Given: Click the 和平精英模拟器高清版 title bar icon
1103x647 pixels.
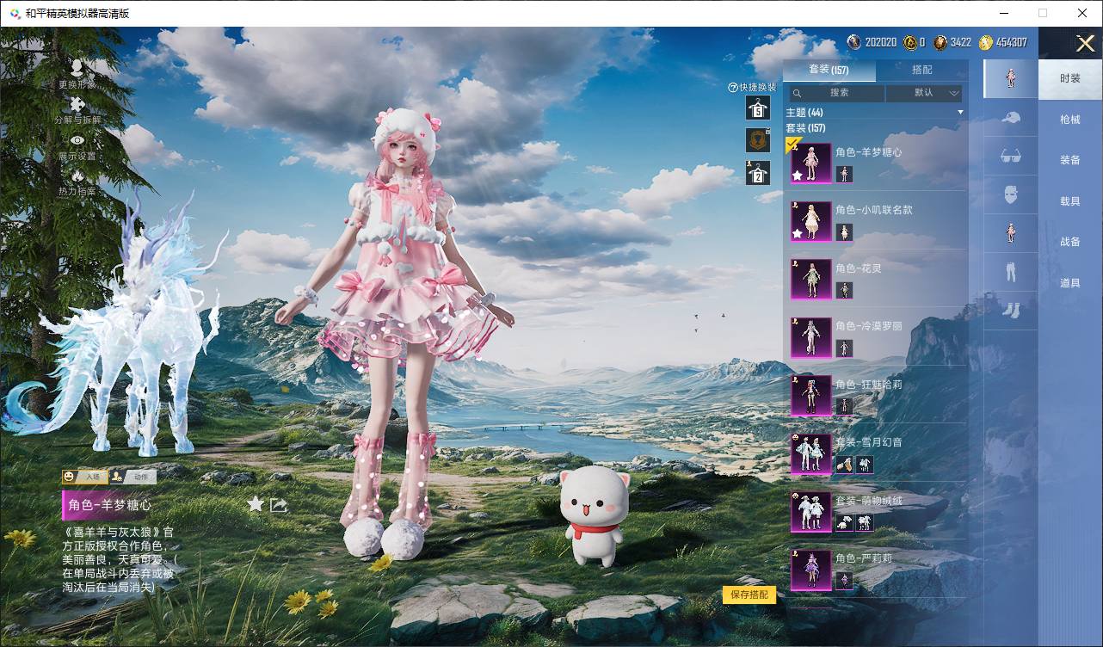Looking at the screenshot, I should click(15, 14).
